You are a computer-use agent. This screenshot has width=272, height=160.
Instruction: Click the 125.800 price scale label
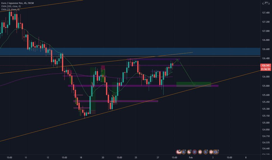point(266,86)
